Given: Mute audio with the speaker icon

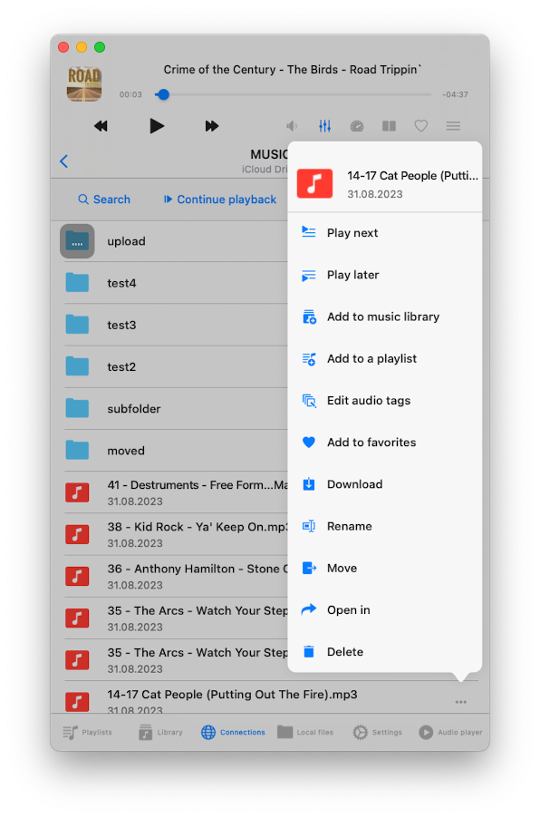Looking at the screenshot, I should pos(292,126).
